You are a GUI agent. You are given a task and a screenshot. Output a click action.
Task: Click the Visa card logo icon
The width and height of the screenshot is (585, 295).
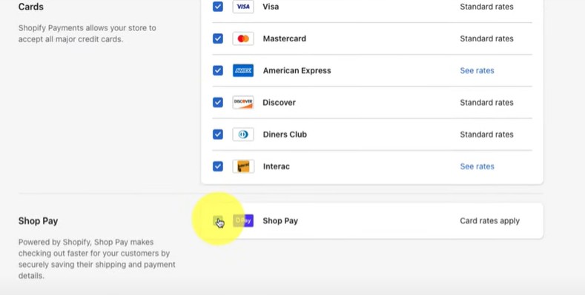(243, 7)
